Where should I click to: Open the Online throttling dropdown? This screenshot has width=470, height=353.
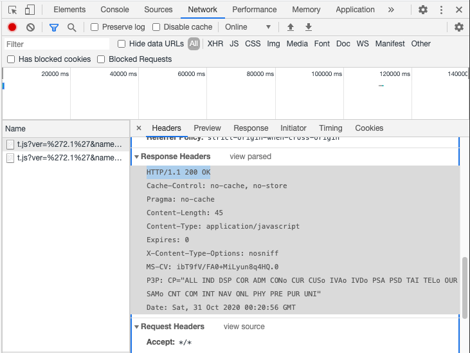click(x=248, y=27)
